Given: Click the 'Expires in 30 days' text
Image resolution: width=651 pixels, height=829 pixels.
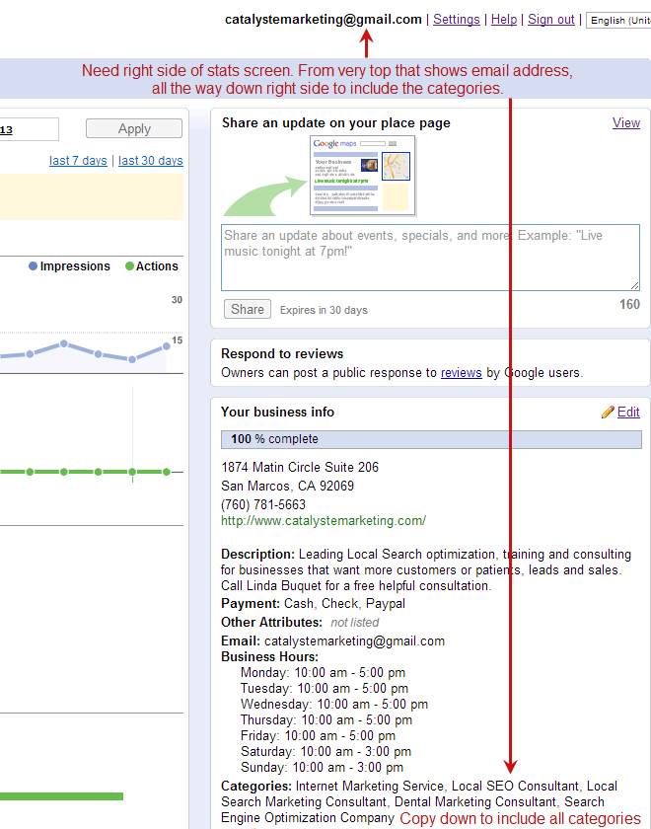Looking at the screenshot, I should point(324,310).
